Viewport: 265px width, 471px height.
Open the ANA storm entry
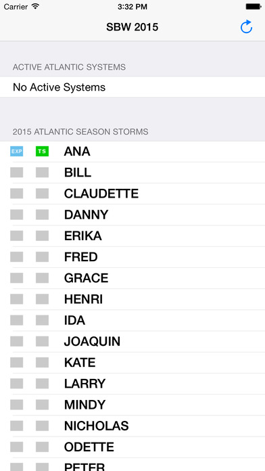coord(132,152)
